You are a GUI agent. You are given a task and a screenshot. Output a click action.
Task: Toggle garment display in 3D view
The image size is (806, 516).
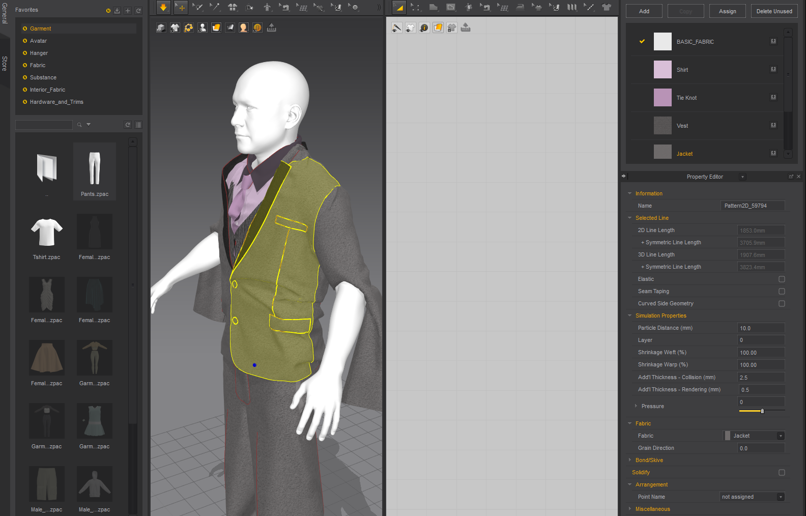175,28
